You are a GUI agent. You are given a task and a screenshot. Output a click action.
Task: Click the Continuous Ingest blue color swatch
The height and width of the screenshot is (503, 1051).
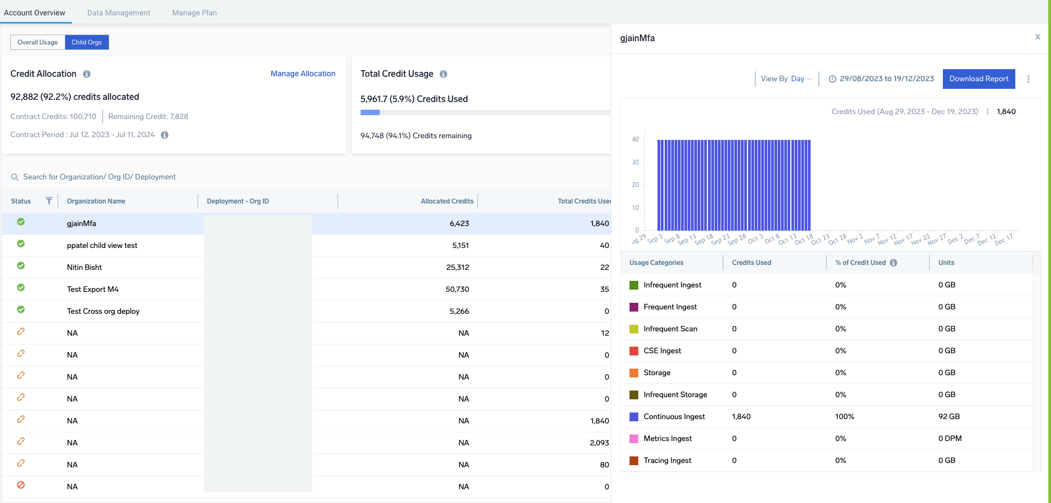[634, 417]
